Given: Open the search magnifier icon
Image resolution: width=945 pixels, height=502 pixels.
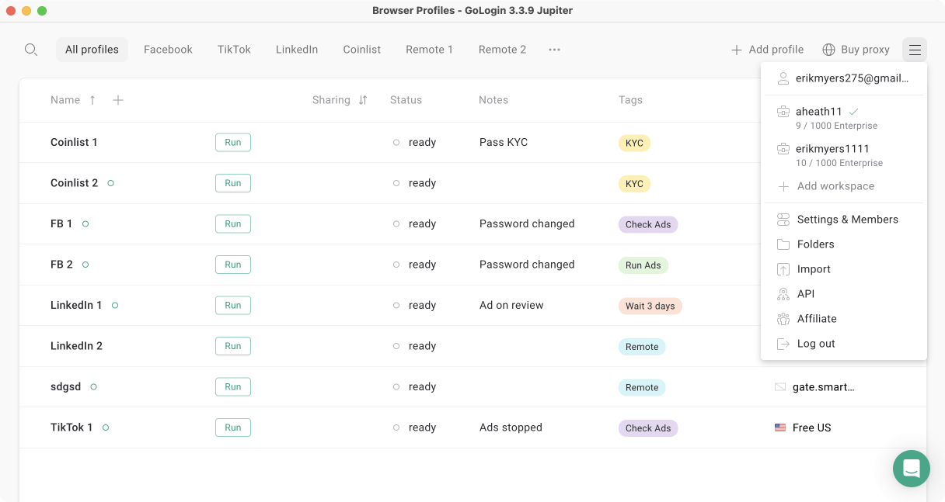Looking at the screenshot, I should (x=31, y=50).
